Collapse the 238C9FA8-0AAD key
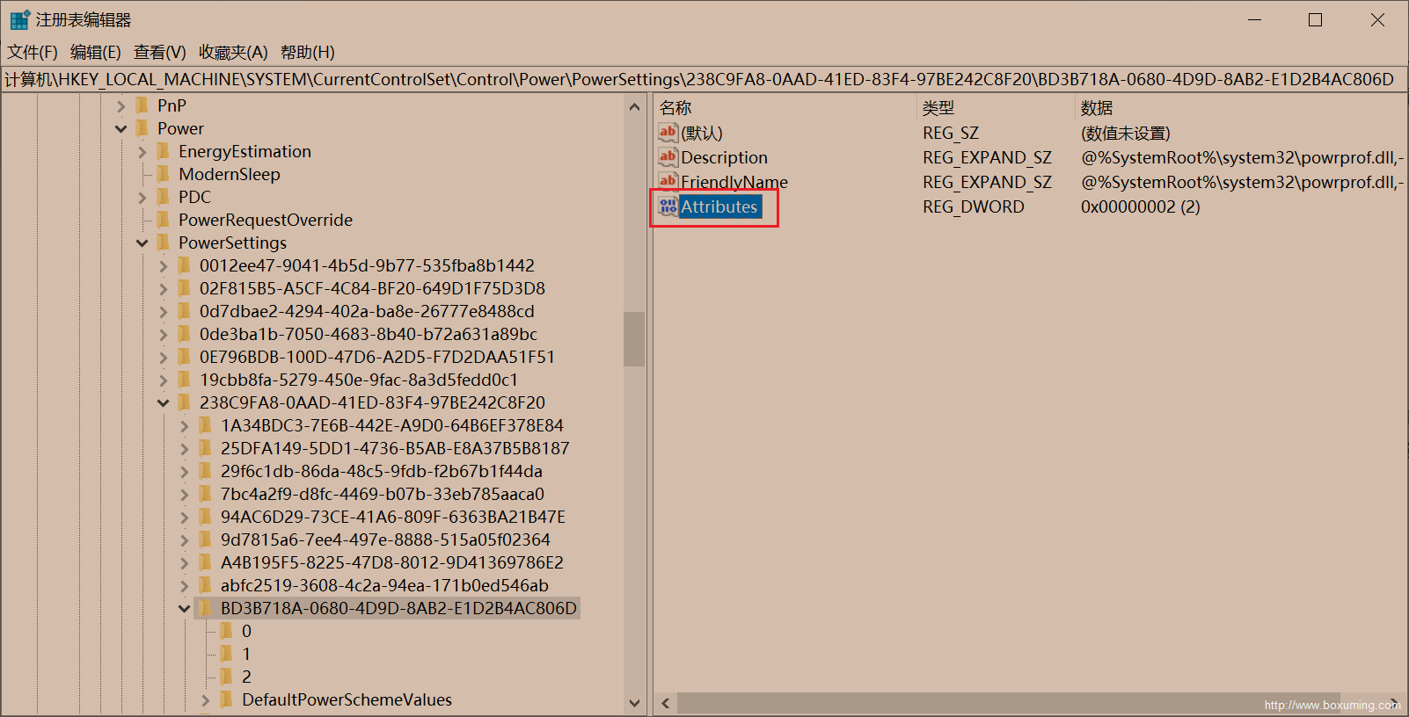Viewport: 1409px width, 717px height. [164, 403]
